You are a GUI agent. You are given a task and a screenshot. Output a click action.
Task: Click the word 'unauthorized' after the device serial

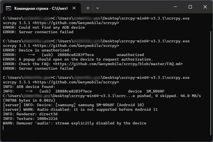(130, 55)
